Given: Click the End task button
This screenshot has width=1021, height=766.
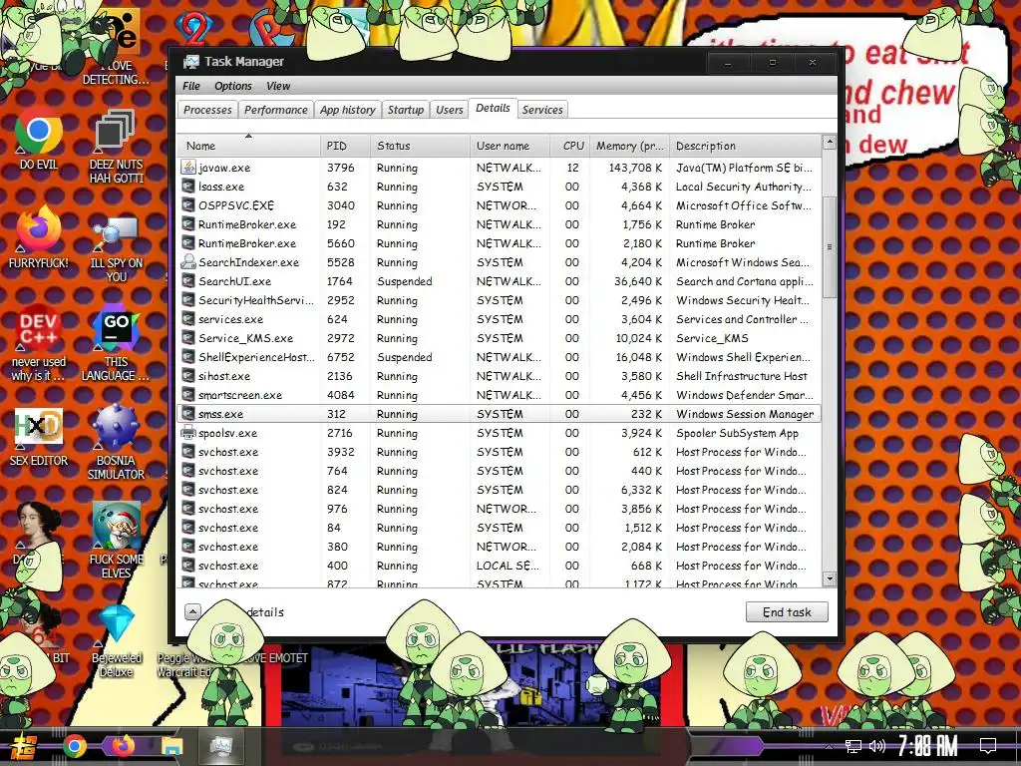Looking at the screenshot, I should [x=787, y=611].
